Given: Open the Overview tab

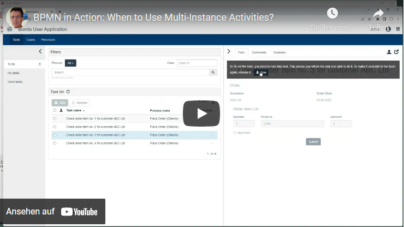Looking at the screenshot, I should pos(279,52).
